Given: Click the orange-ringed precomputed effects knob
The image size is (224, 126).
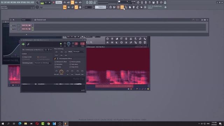Looking at the screenshot, I should pos(61,71).
